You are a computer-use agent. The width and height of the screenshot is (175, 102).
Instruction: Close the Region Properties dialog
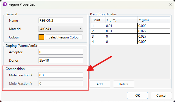coord(170,4)
